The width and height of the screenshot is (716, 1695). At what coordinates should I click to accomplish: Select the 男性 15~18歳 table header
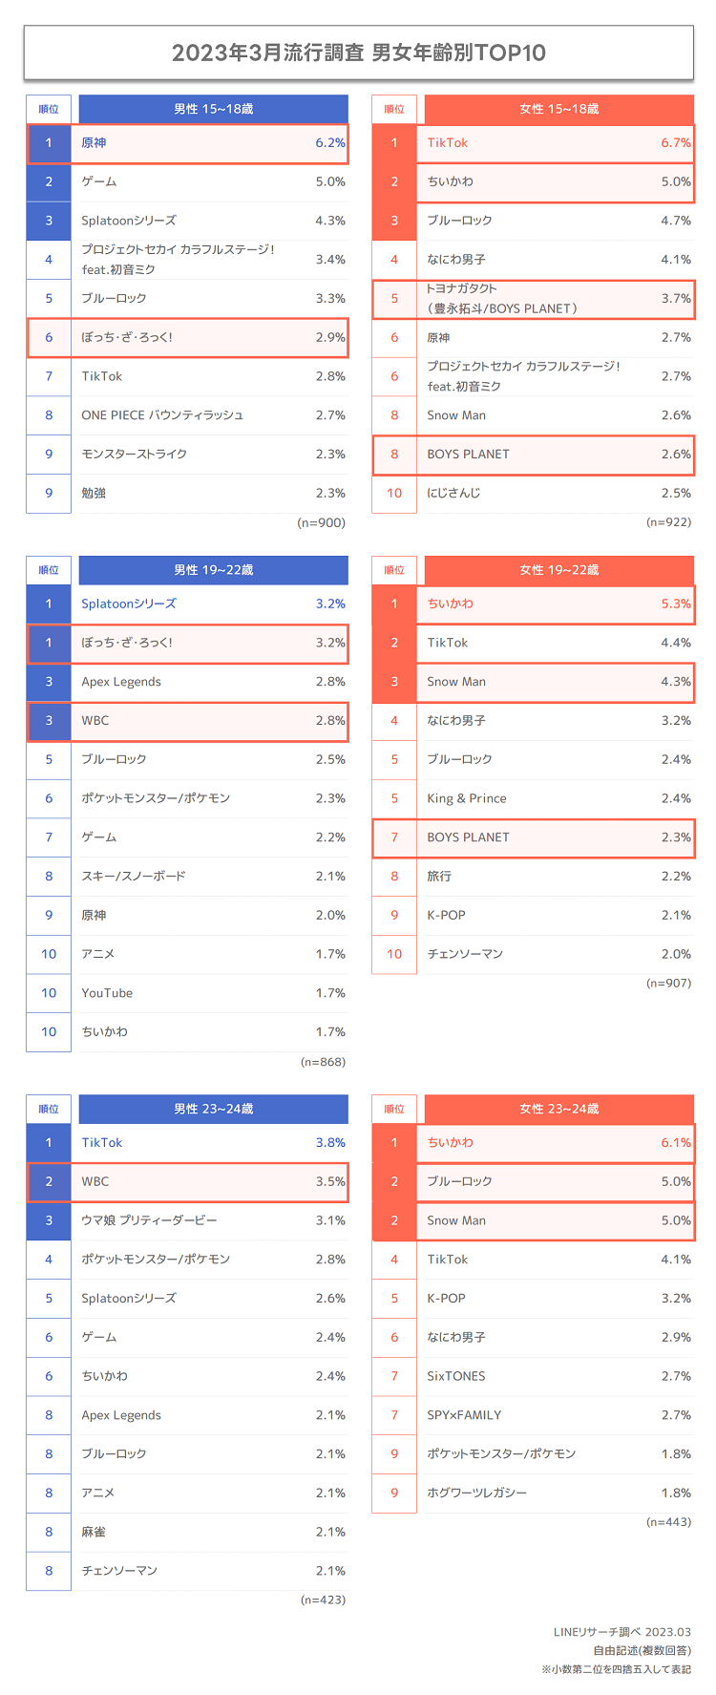pos(213,109)
